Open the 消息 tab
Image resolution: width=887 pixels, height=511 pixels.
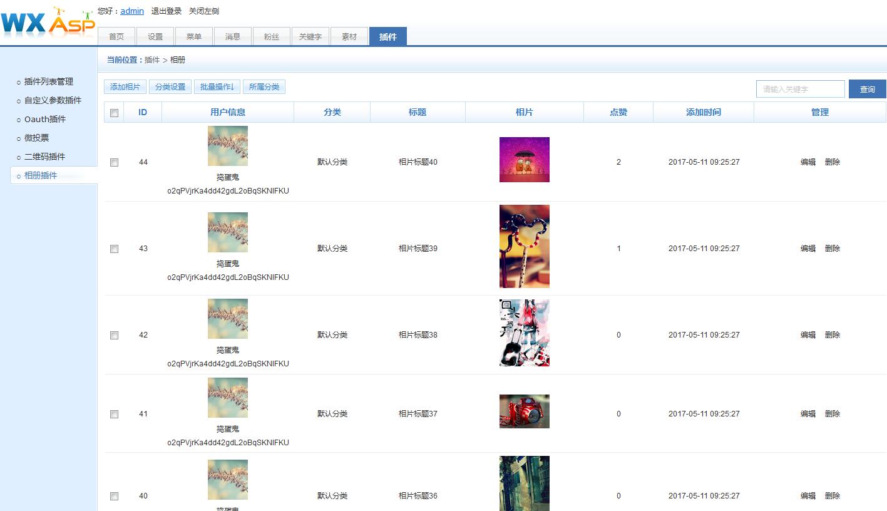[233, 36]
